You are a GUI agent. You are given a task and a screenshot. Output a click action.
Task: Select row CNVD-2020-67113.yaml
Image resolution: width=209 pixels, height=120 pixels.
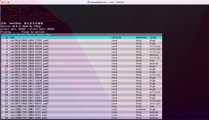(81, 66)
